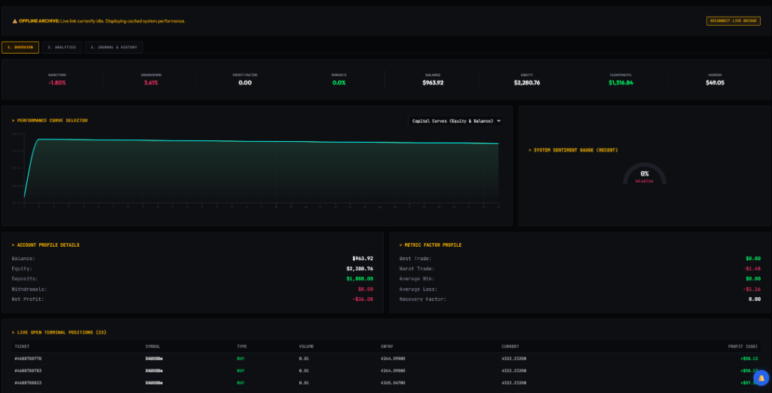This screenshot has width=772, height=393.
Task: Click the $2,280.76 equity stat card
Action: 527,79
